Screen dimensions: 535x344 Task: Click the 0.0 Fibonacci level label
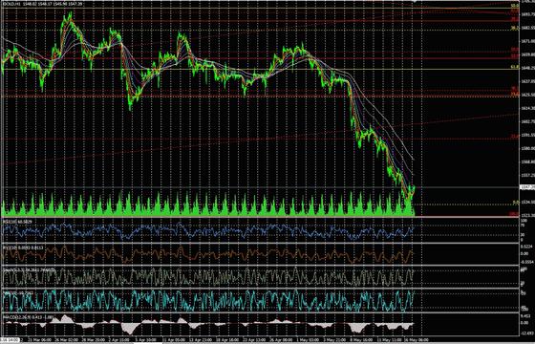516,203
